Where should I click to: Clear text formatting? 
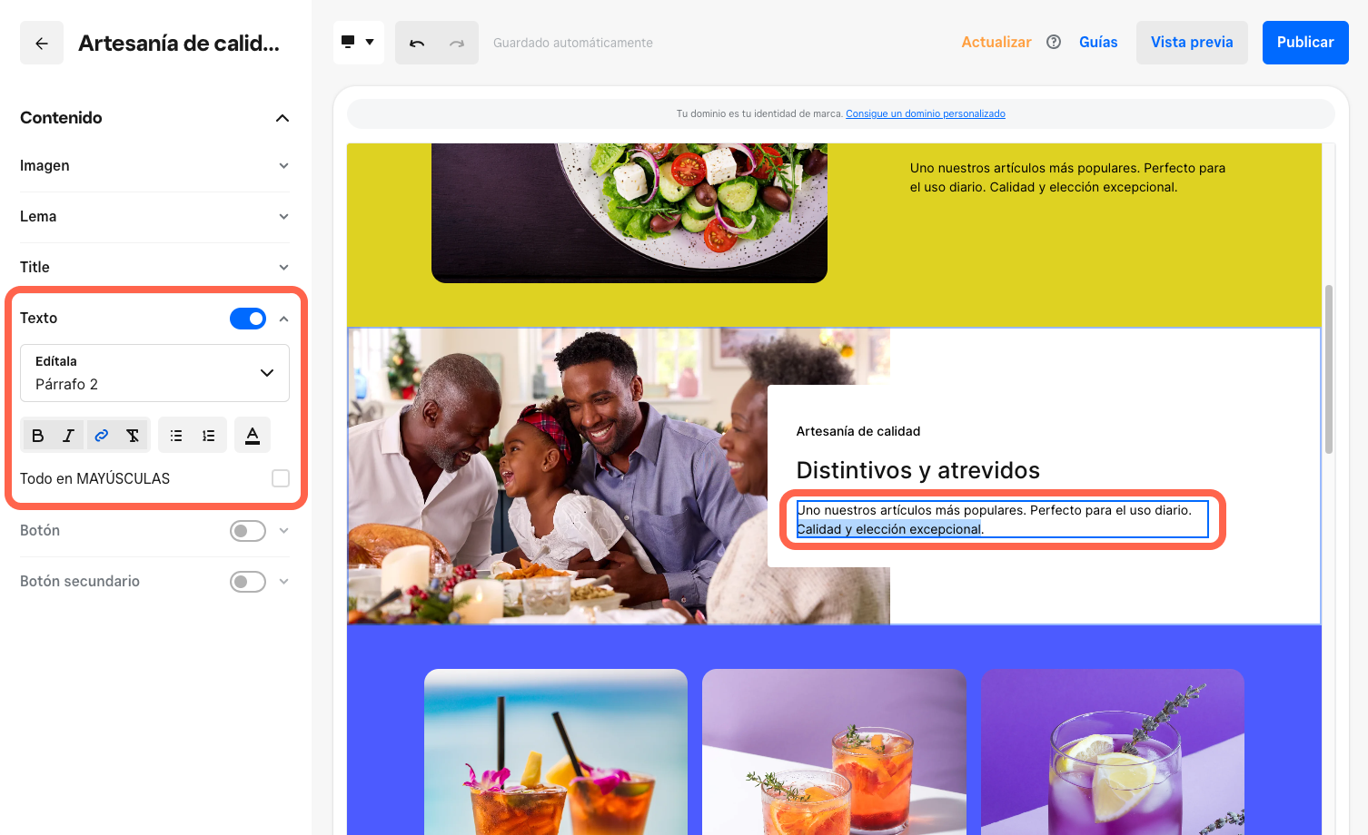[133, 436]
